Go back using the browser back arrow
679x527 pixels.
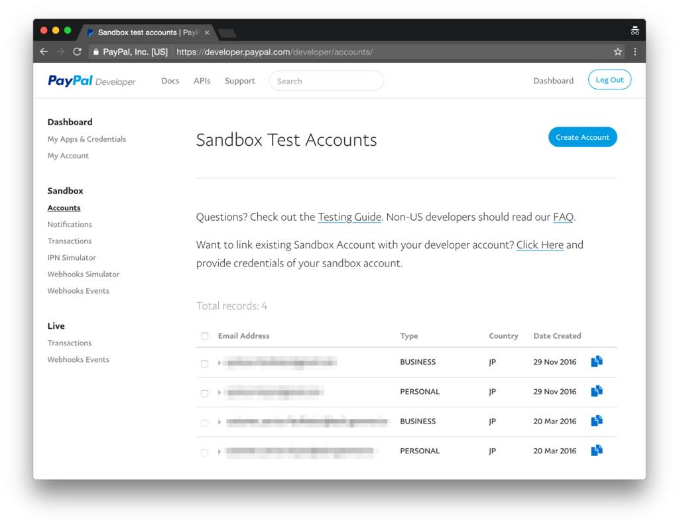pyautogui.click(x=44, y=52)
